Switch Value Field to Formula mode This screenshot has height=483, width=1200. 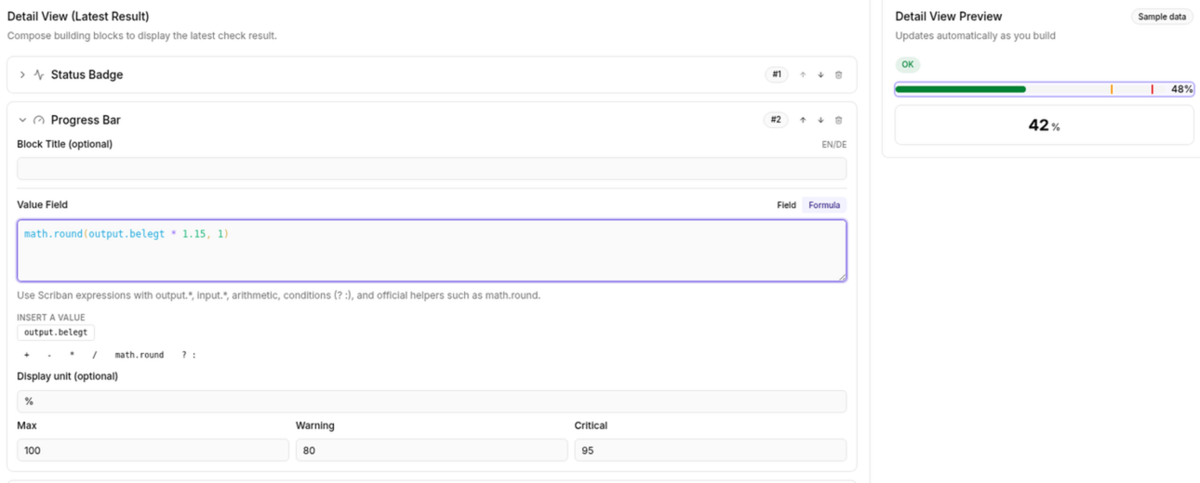(x=824, y=205)
